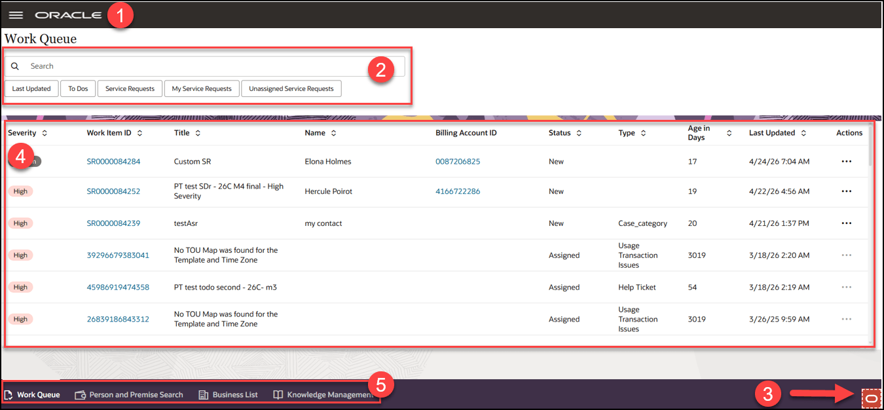Click the Business List building icon
Image resolution: width=884 pixels, height=410 pixels.
click(203, 395)
